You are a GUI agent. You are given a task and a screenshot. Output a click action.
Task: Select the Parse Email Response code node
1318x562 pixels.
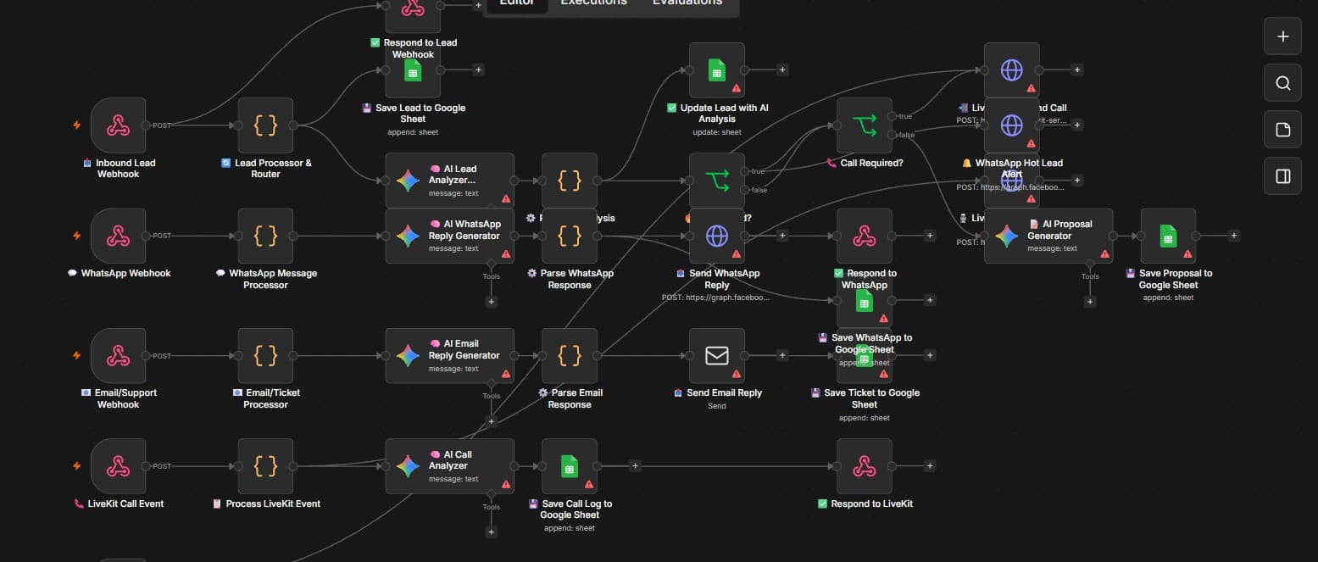pyautogui.click(x=569, y=356)
